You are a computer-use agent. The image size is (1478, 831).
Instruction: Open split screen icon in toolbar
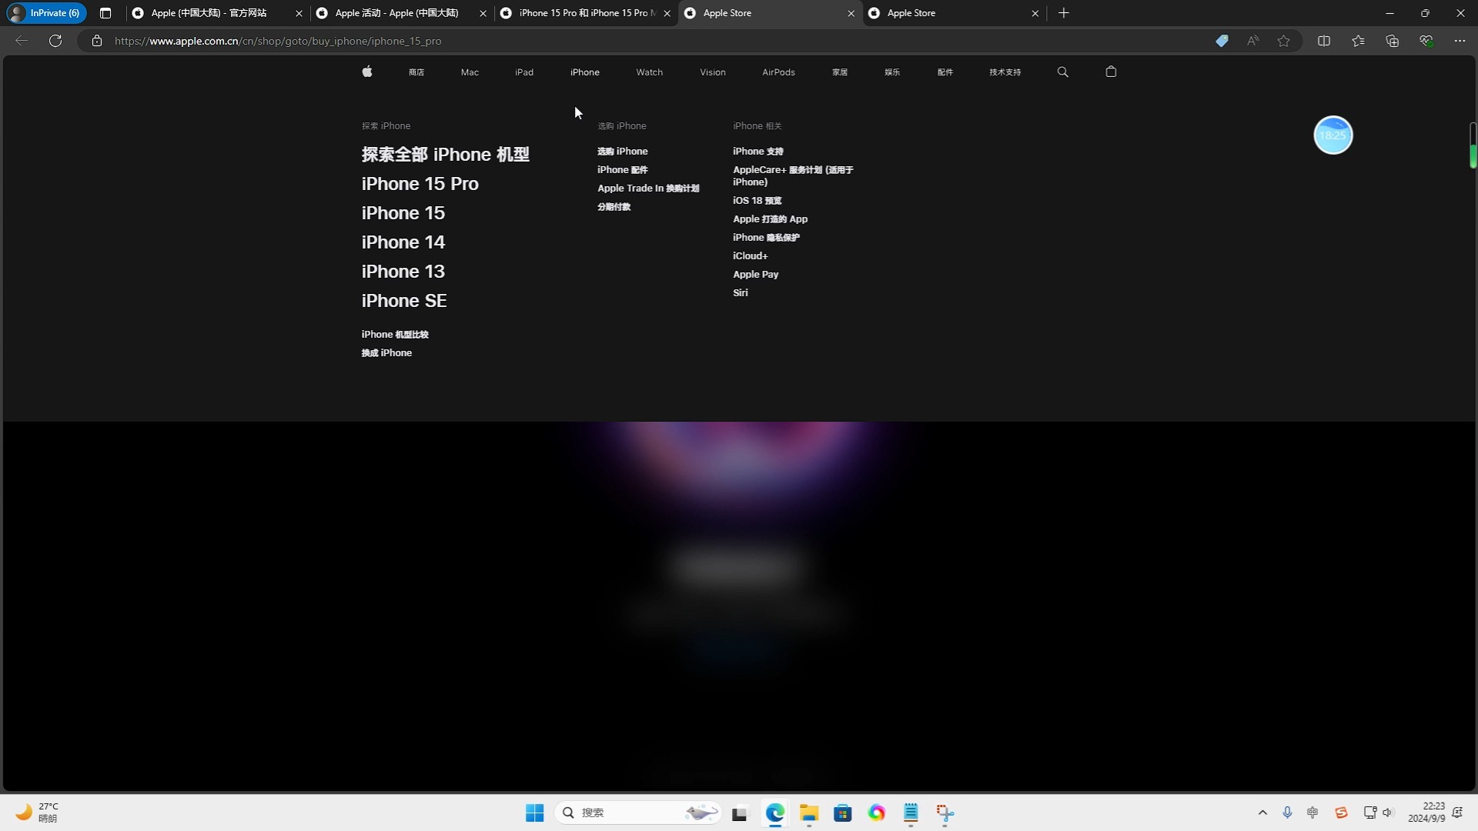1324,41
